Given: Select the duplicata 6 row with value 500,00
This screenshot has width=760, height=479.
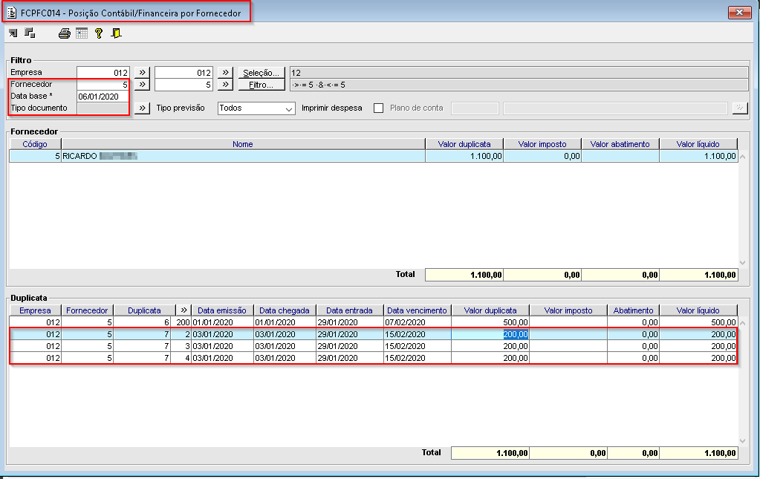Looking at the screenshot, I should point(297,322).
